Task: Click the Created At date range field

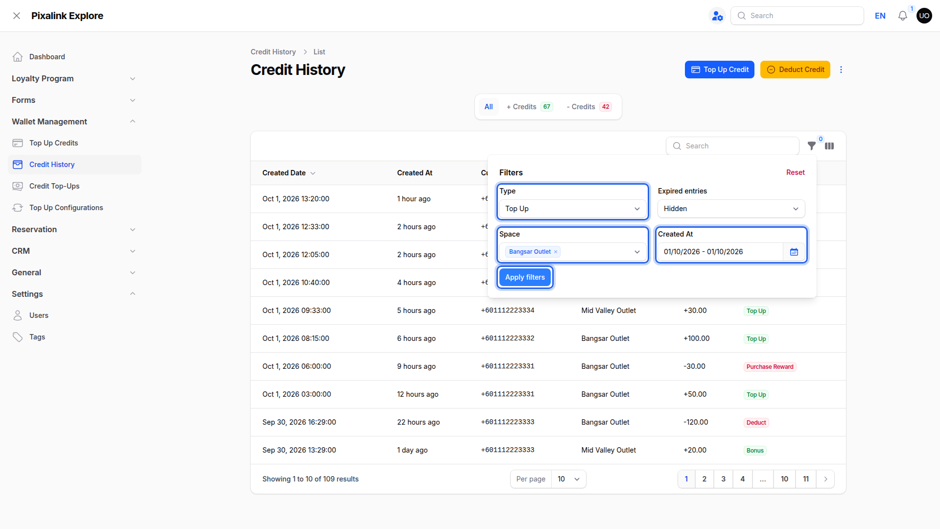Action: 720,252
